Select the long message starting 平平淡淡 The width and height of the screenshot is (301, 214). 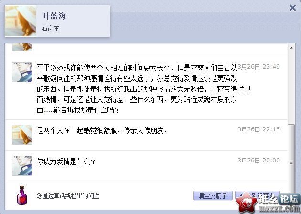click(144, 89)
